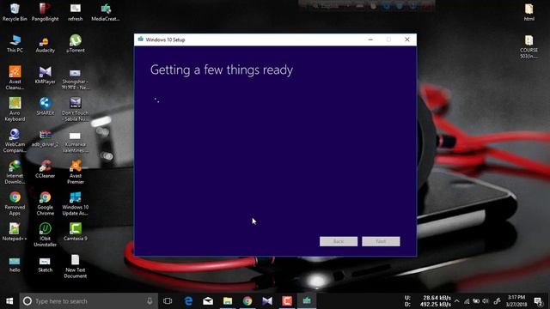The height and width of the screenshot is (309, 550).
Task: Select the Removed Apps desktop icon
Action: point(15,203)
